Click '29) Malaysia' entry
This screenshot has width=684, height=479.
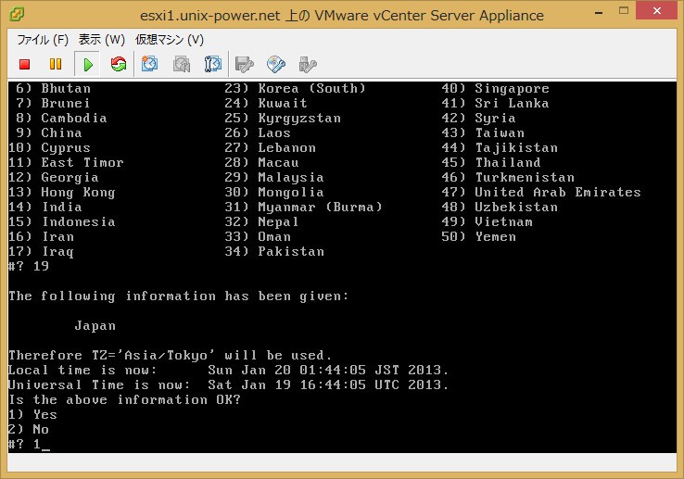pos(274,177)
